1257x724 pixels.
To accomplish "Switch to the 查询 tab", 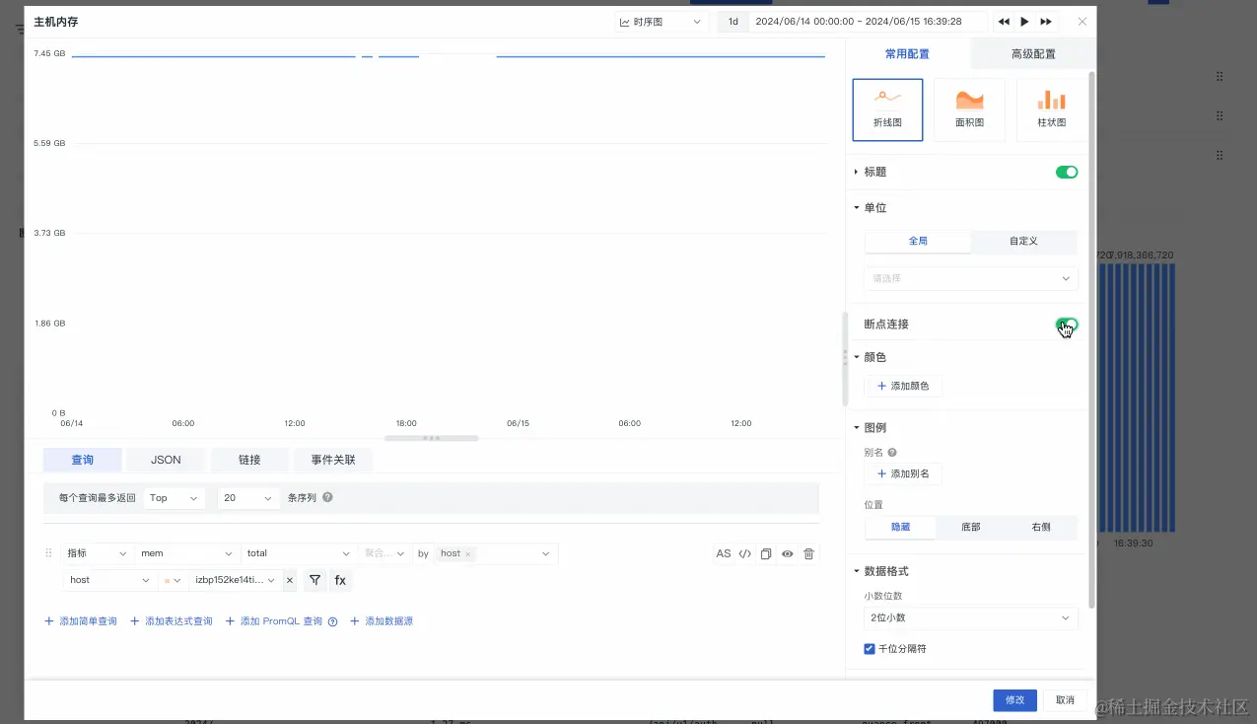I will pyautogui.click(x=83, y=460).
